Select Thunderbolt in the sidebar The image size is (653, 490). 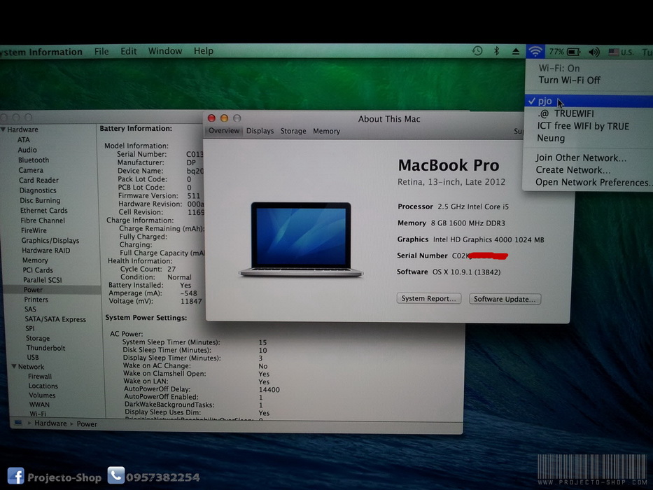45,348
